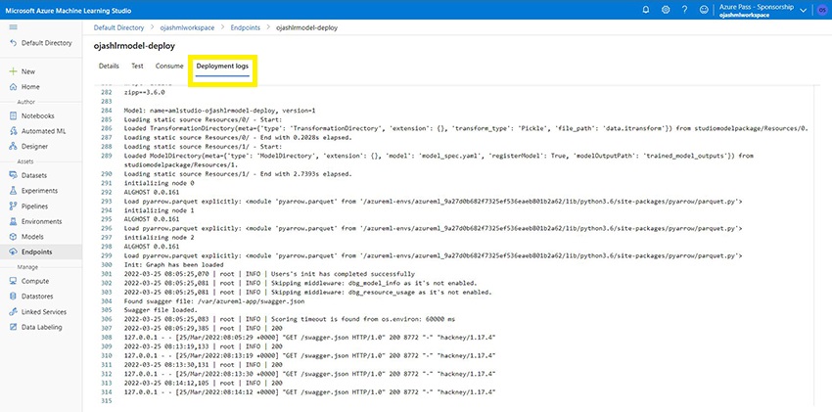Click the New plus icon
Viewport: 832px width, 412px height.
[x=14, y=71]
